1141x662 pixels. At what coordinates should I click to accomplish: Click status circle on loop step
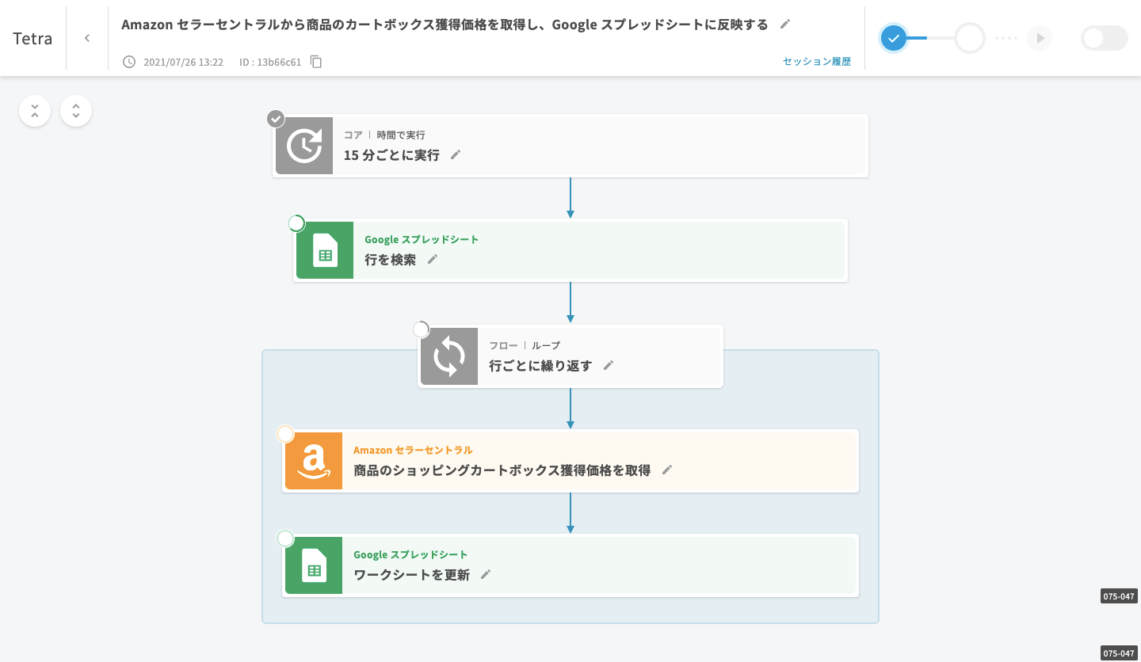click(x=421, y=329)
